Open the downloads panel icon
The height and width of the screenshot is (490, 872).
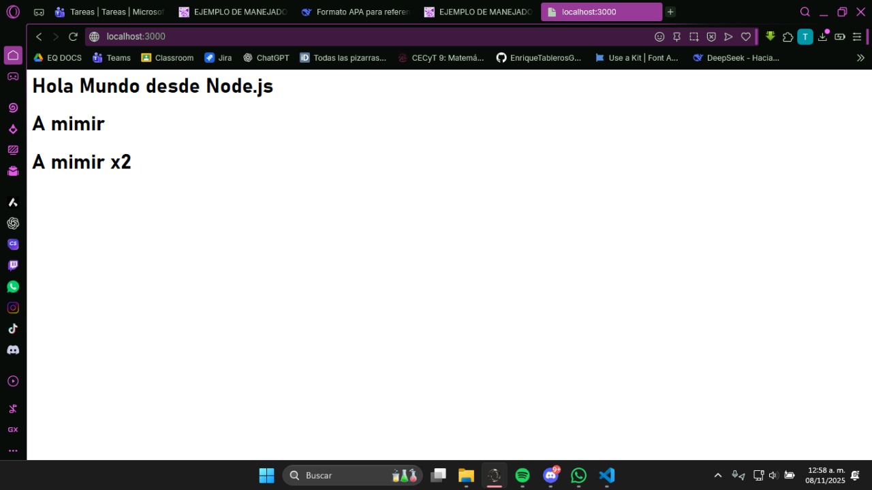pyautogui.click(x=822, y=37)
